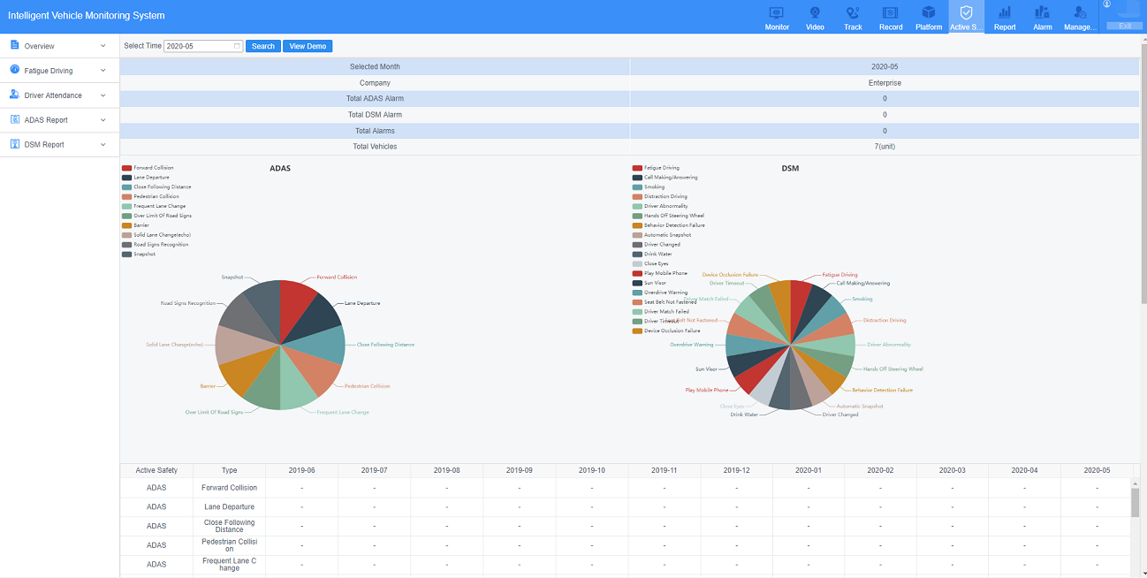The height and width of the screenshot is (578, 1147).
Task: Expand the Overview menu chevron
Action: coord(103,46)
